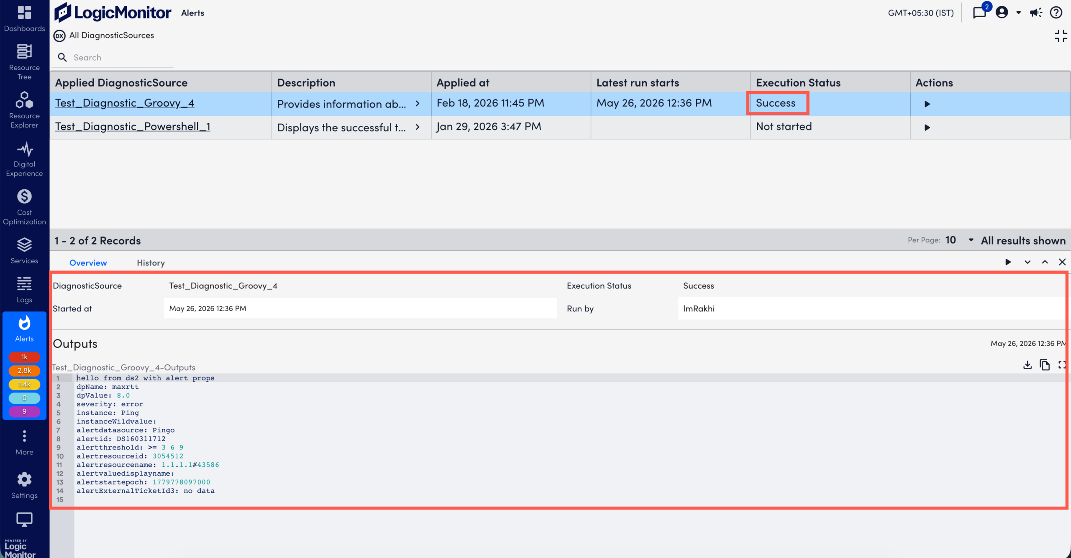This screenshot has height=558, width=1071.
Task: Click the search magnifier icon
Action: [62, 57]
